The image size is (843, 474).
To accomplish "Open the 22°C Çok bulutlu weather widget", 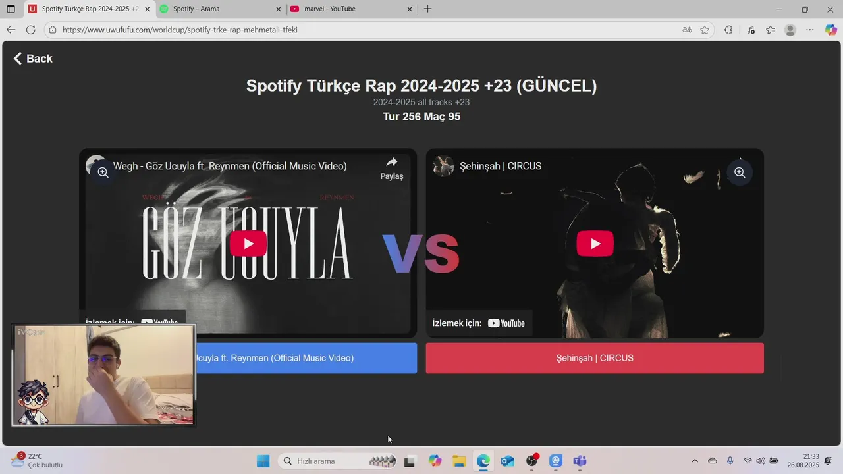I will (x=37, y=461).
